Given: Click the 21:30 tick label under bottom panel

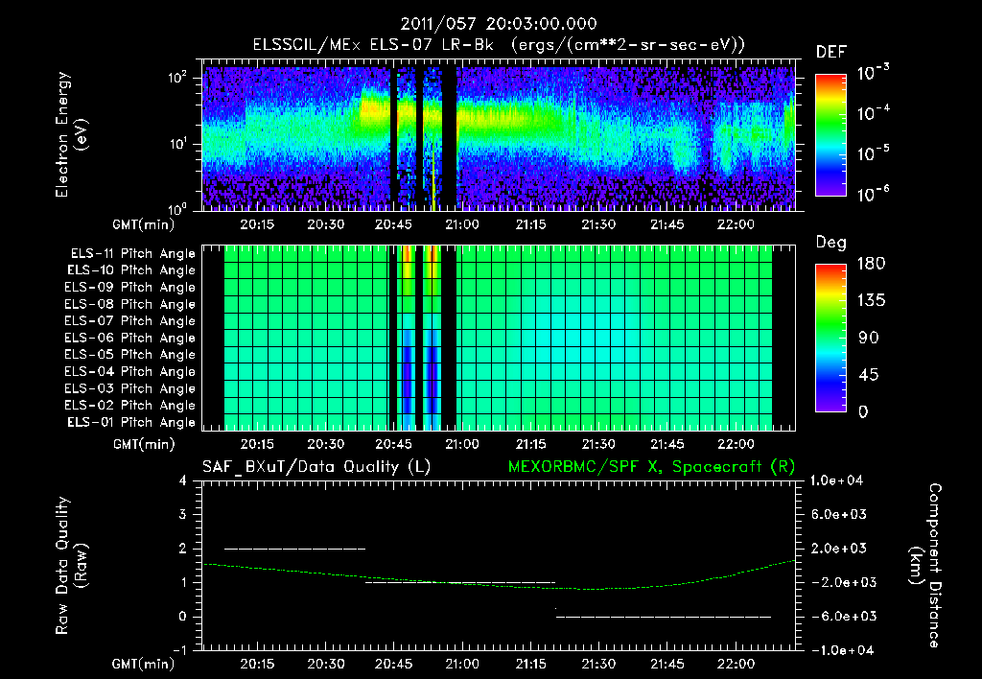Looking at the screenshot, I should (x=598, y=664).
